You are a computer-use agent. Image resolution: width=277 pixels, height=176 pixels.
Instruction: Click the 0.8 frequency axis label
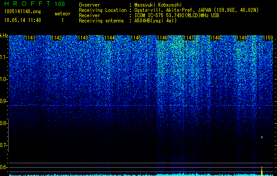(x=4, y=123)
